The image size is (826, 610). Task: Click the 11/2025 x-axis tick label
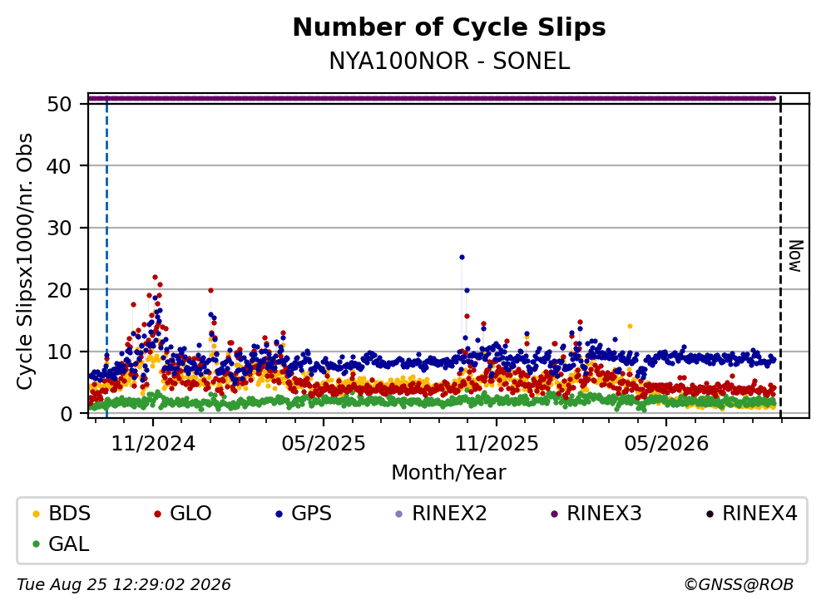point(497,444)
